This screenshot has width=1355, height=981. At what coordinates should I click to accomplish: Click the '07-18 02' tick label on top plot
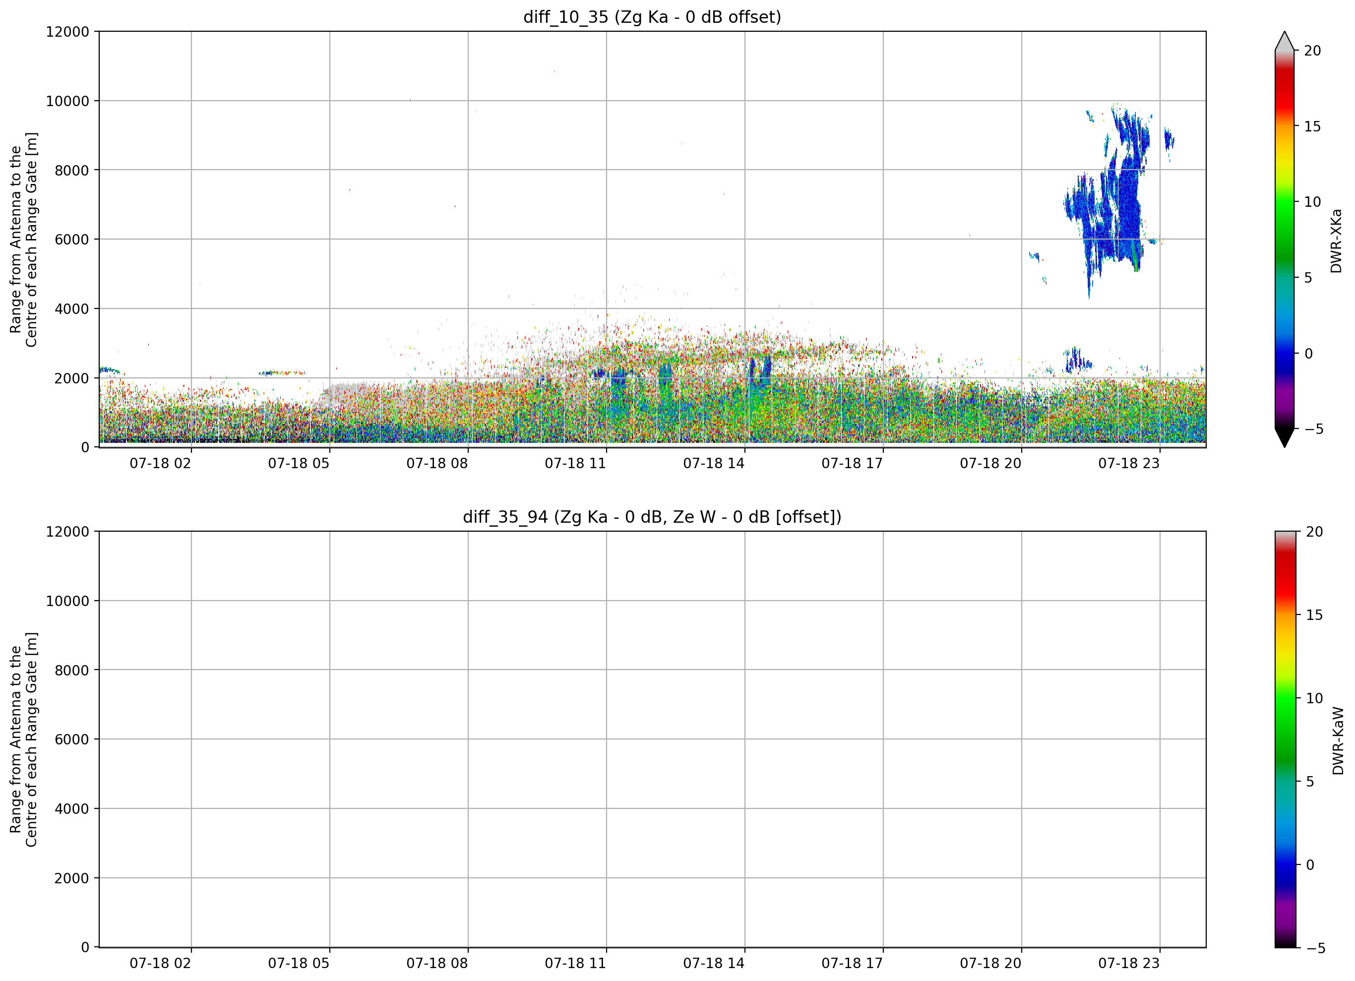pos(160,464)
